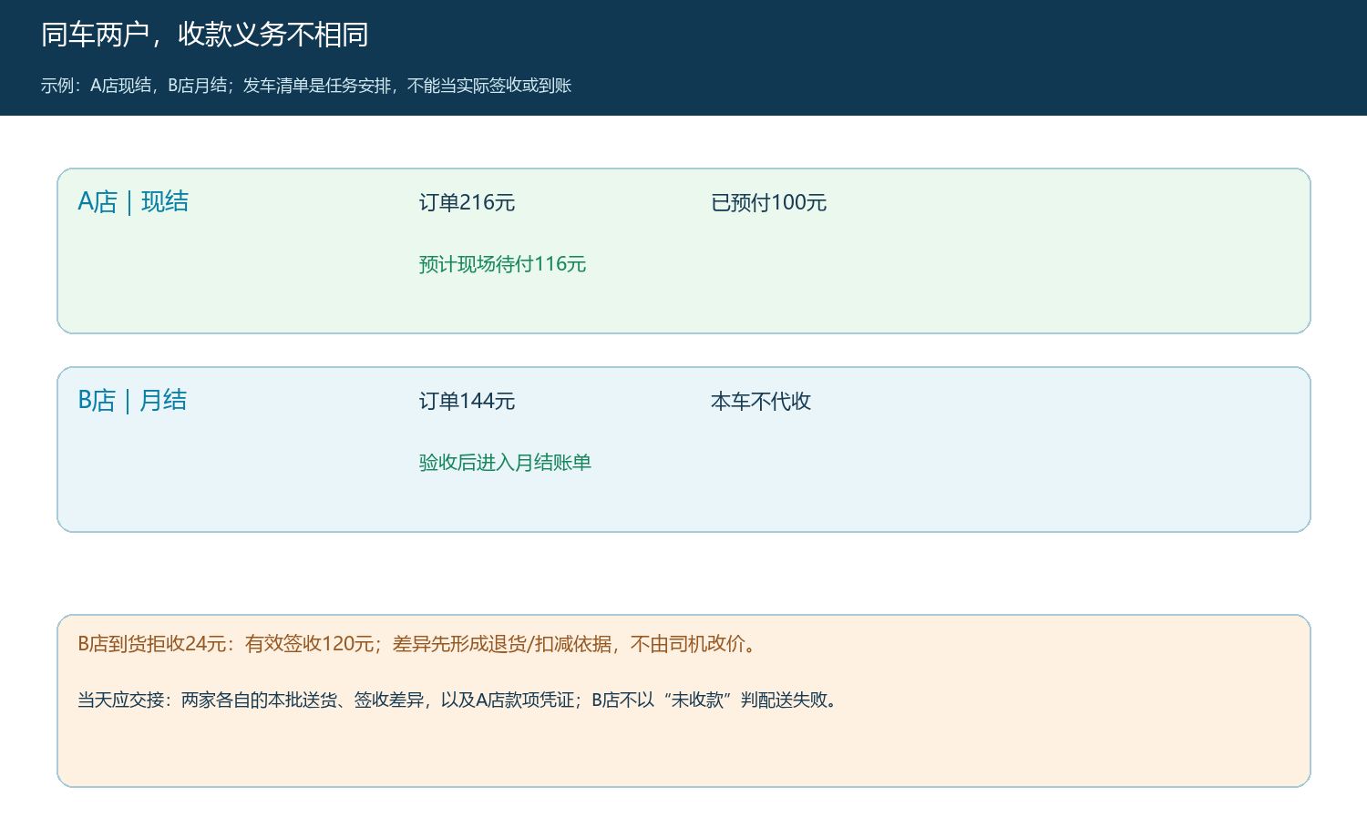Select the subtitle starting with 示例：A店现结

(x=306, y=86)
